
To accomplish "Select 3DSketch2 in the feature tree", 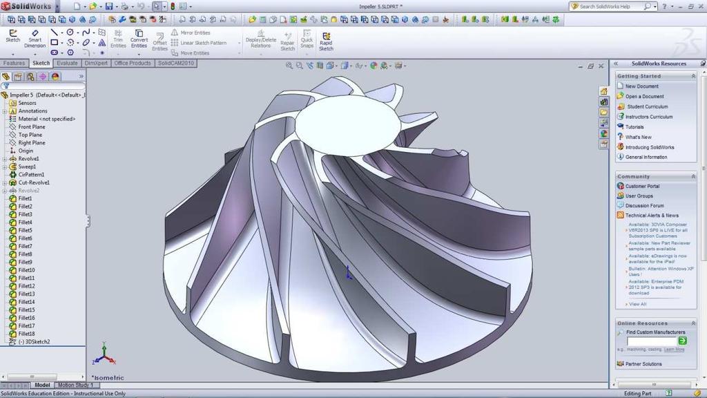I will [x=34, y=341].
